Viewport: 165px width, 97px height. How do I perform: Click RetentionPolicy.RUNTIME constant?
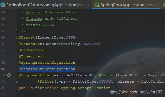pos(72,44)
